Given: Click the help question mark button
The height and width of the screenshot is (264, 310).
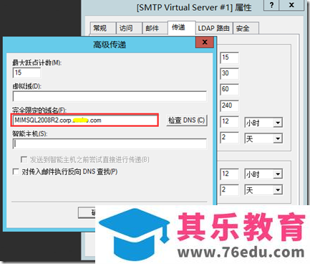Looking at the screenshot, I should [x=271, y=5].
